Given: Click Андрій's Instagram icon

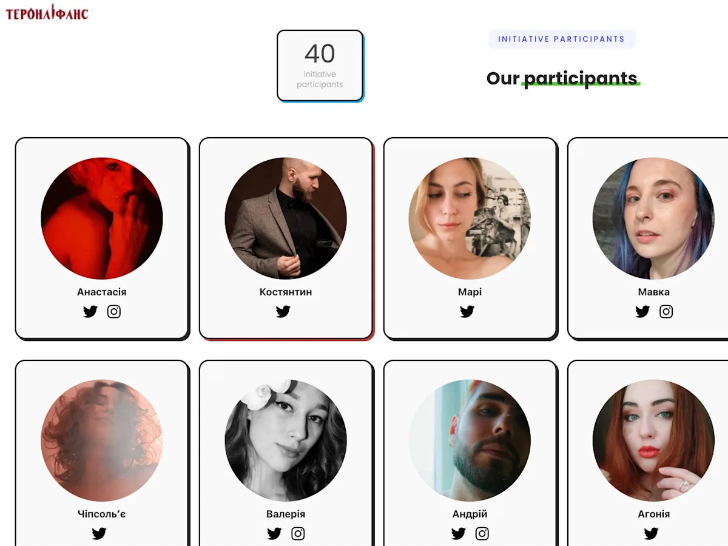Looking at the screenshot, I should (482, 534).
